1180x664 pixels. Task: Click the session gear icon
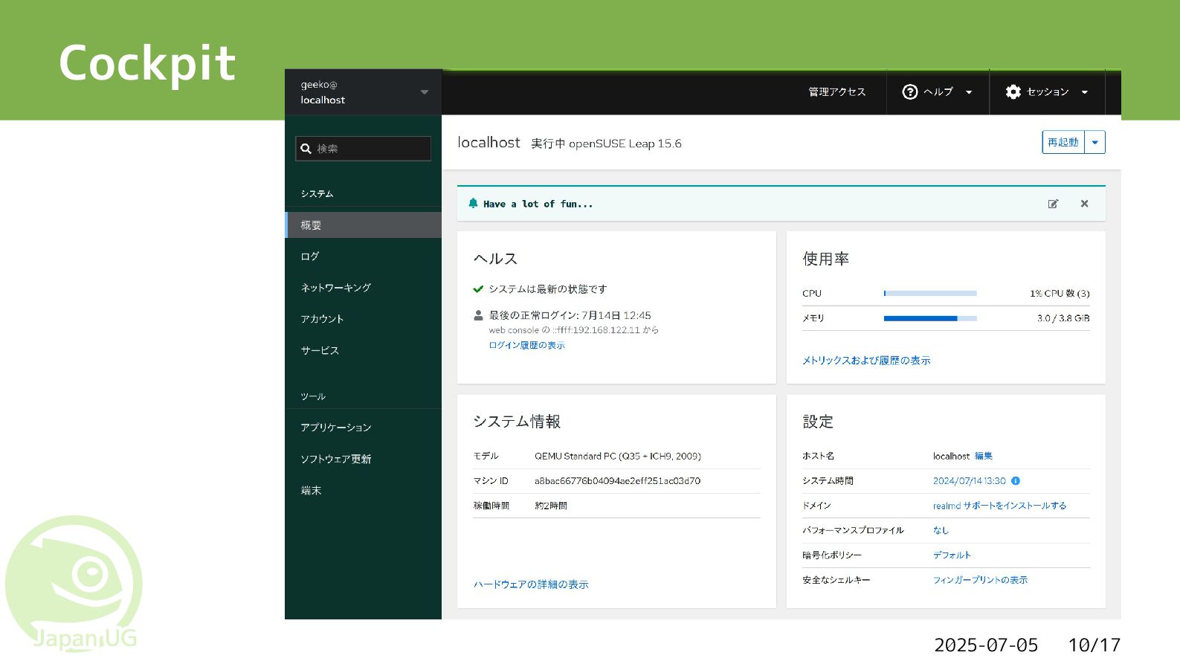point(1013,91)
